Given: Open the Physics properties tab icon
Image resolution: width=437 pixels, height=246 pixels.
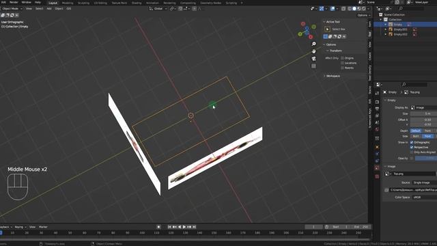Looking at the screenshot, I should (377, 154).
